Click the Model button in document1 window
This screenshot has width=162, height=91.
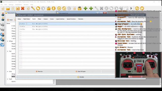(10, 20)
